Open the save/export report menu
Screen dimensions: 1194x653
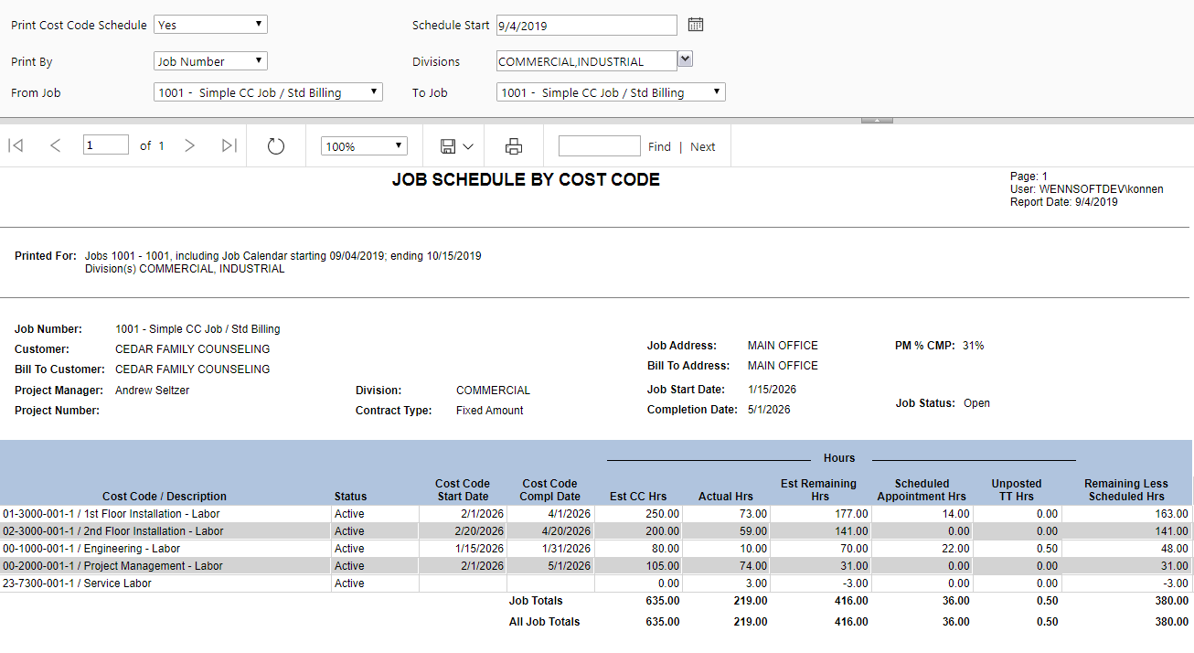tap(456, 146)
